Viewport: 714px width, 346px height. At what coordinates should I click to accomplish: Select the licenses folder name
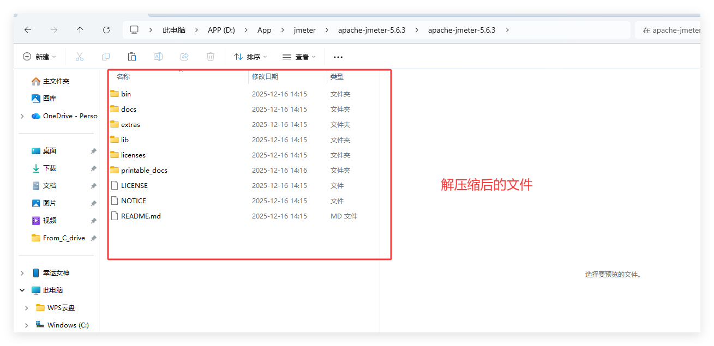pyautogui.click(x=133, y=155)
